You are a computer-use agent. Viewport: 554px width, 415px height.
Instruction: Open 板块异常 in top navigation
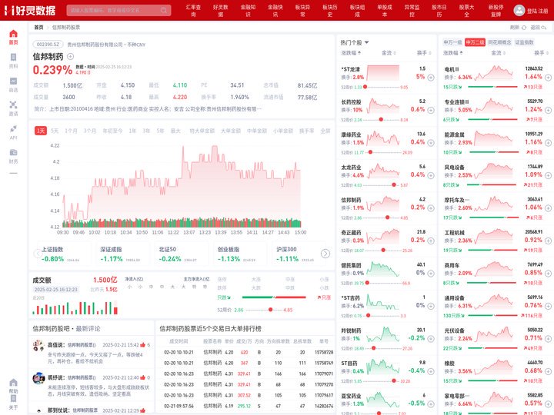tap(302, 11)
